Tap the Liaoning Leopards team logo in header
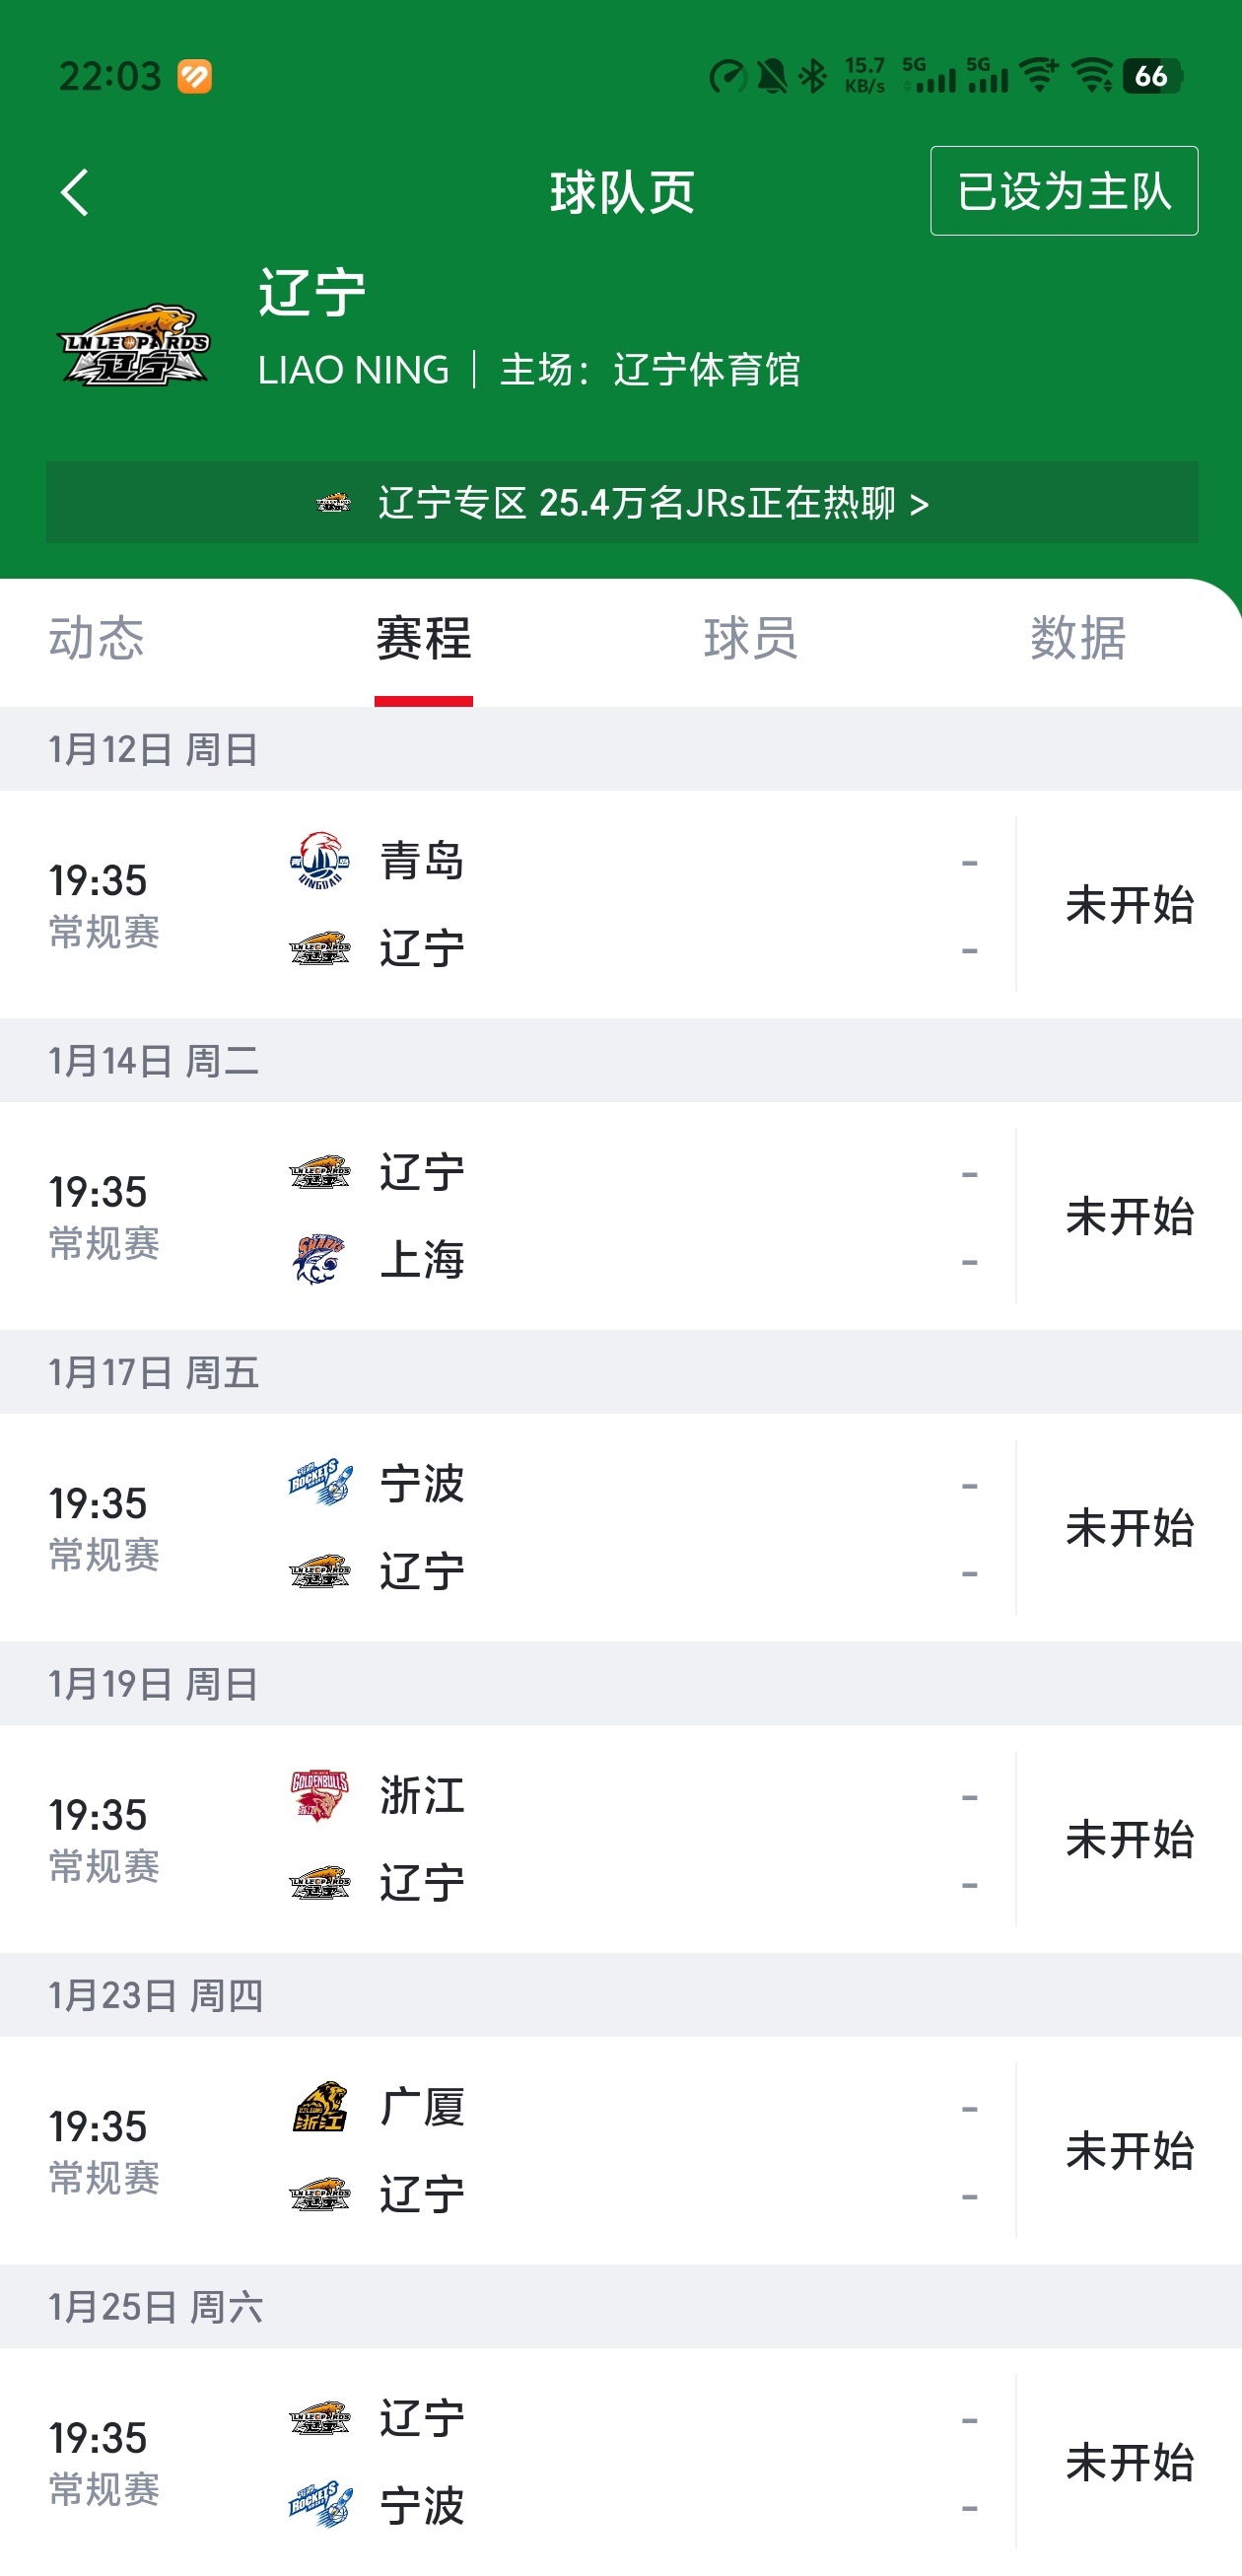Screen dimensions: 1242x2576 click(135, 346)
